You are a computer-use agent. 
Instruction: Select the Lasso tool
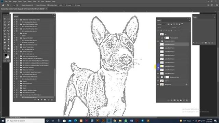coord(5,22)
